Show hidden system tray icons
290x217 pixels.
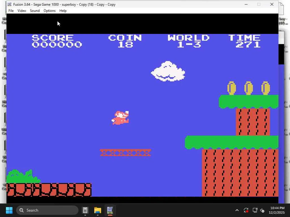coord(237,210)
